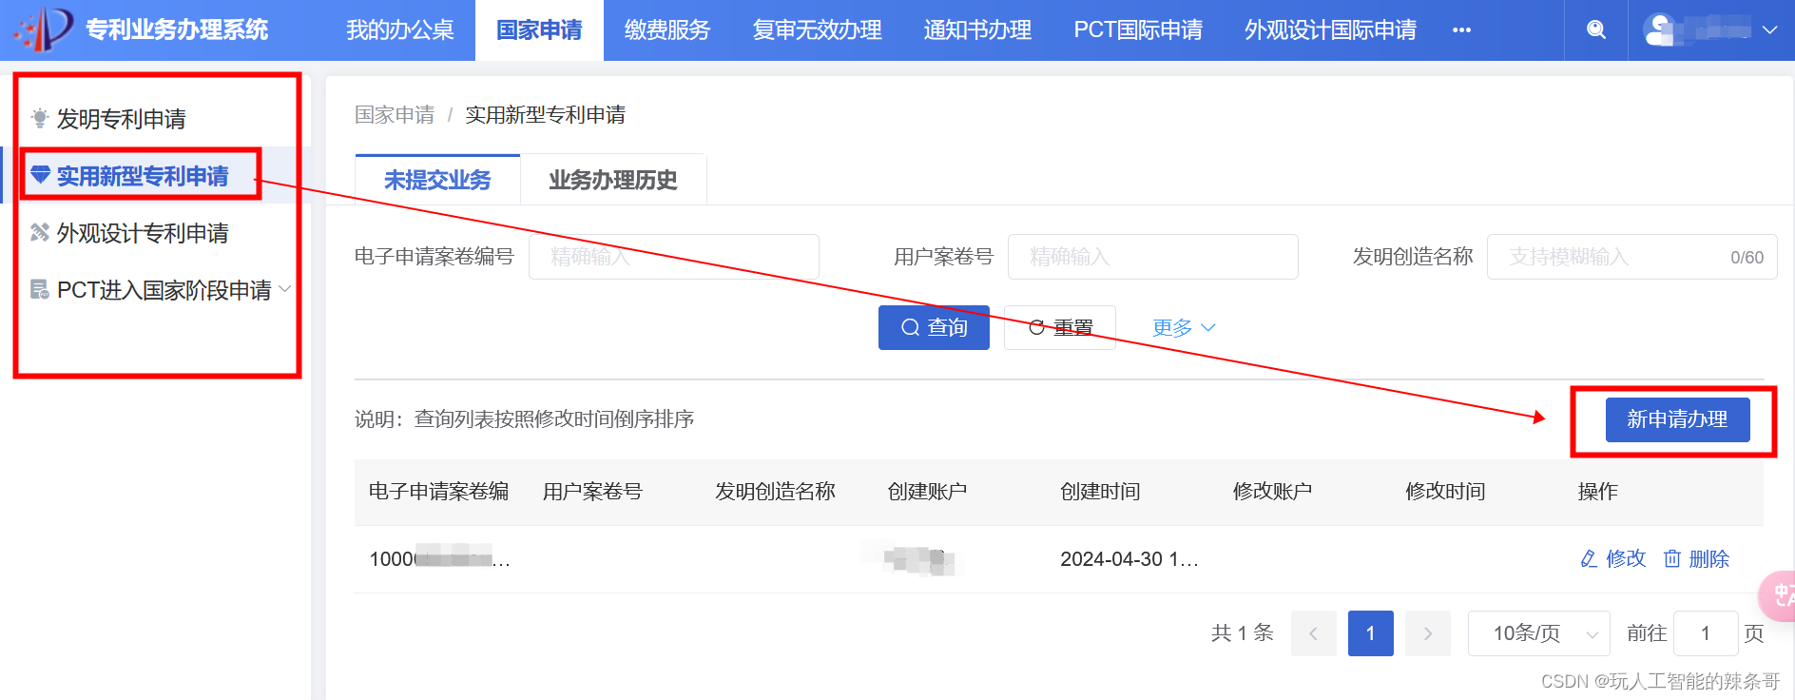Viewport: 1795px width, 700px height.
Task: Click 创建账户 column header
Action: click(927, 492)
